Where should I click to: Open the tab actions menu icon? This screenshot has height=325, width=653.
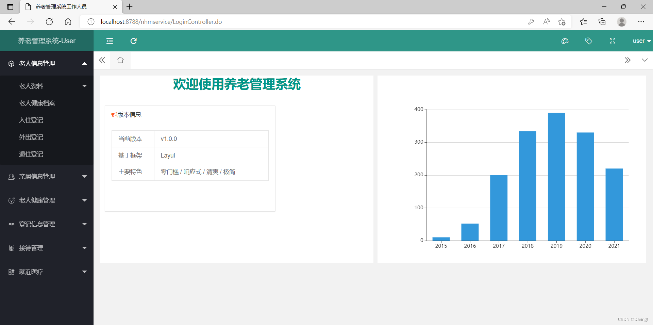pos(10,7)
